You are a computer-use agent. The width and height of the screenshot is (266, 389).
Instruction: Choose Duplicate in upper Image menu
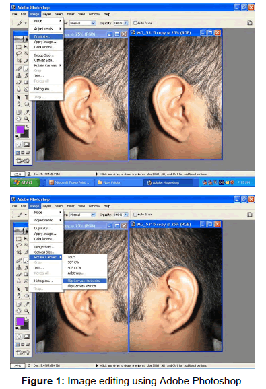coord(46,37)
